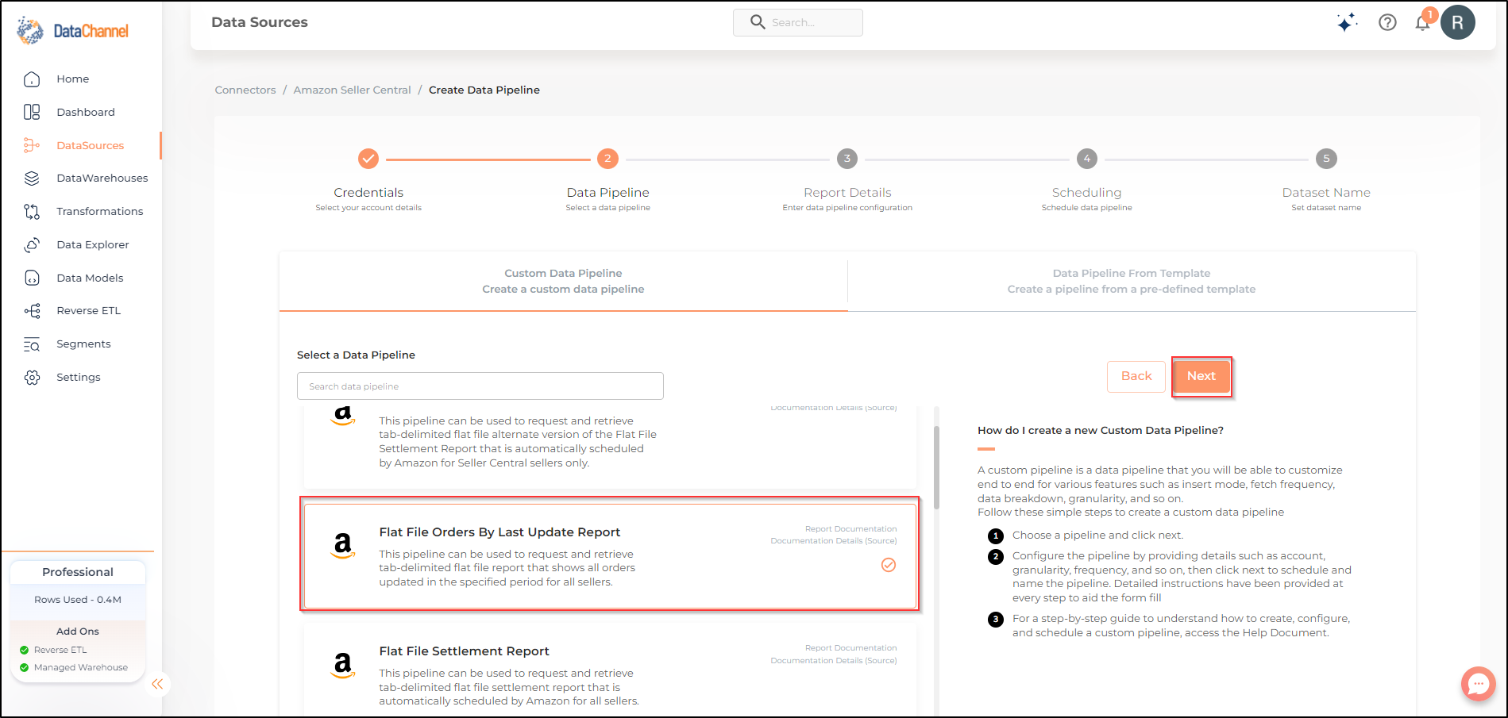Open Data Explorer menu item
1508x718 pixels.
[93, 245]
